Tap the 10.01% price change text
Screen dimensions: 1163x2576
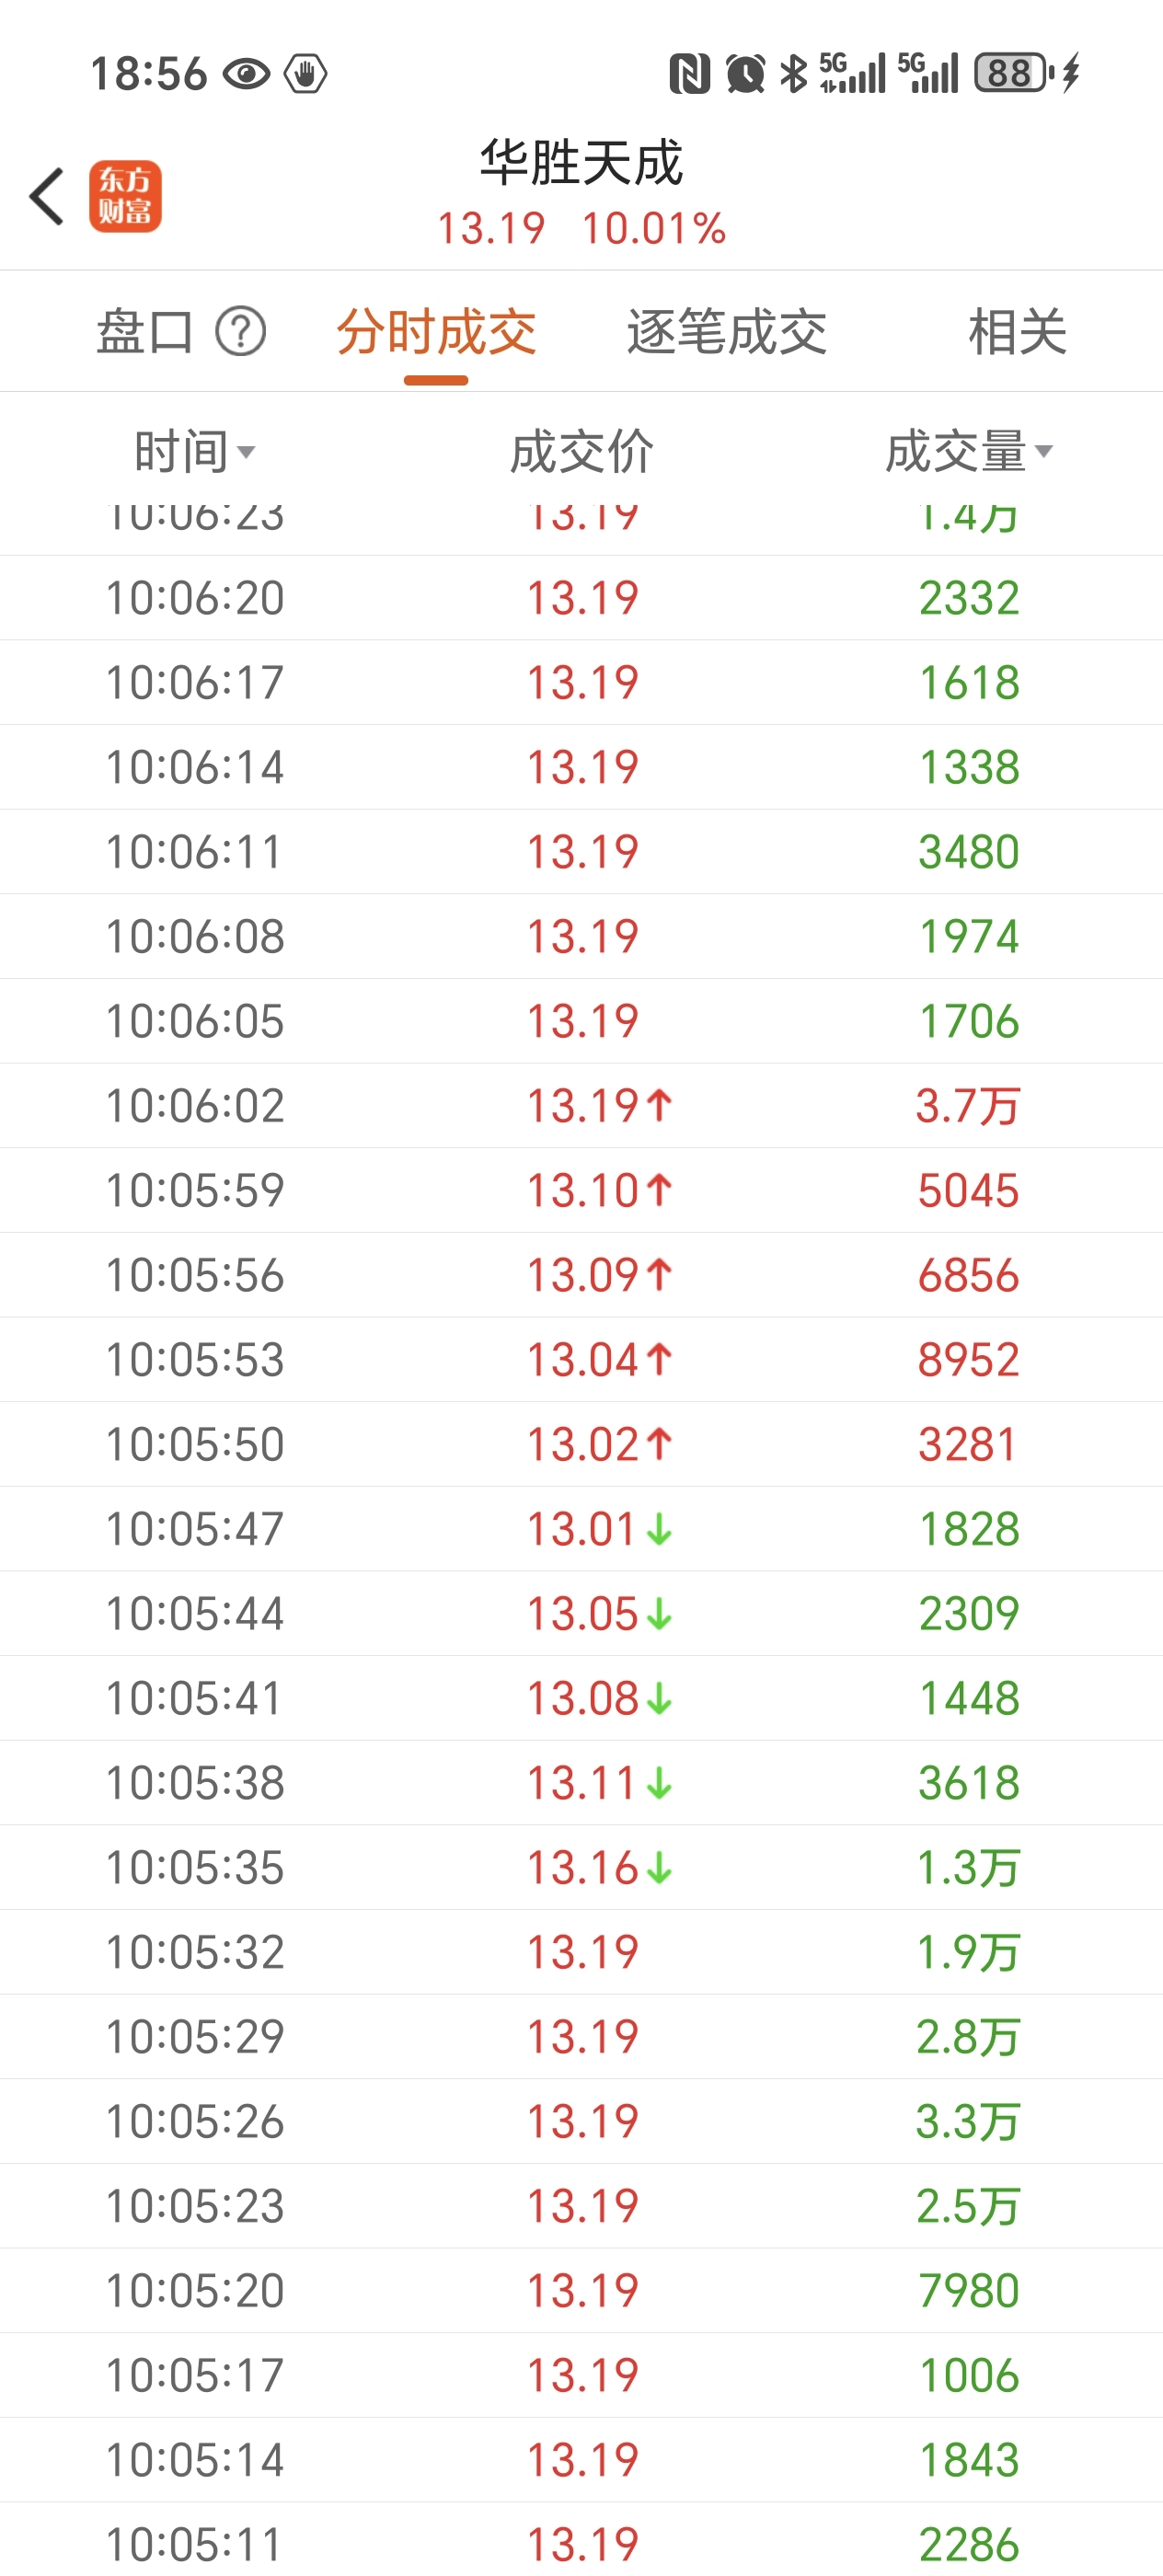point(654,229)
